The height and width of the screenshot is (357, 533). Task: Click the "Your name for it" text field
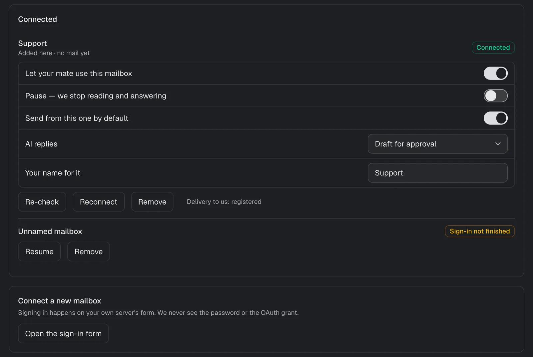click(437, 173)
